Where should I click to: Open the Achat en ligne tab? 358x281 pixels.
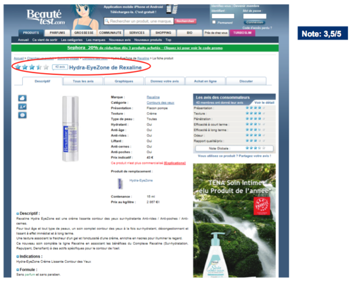click(x=205, y=81)
